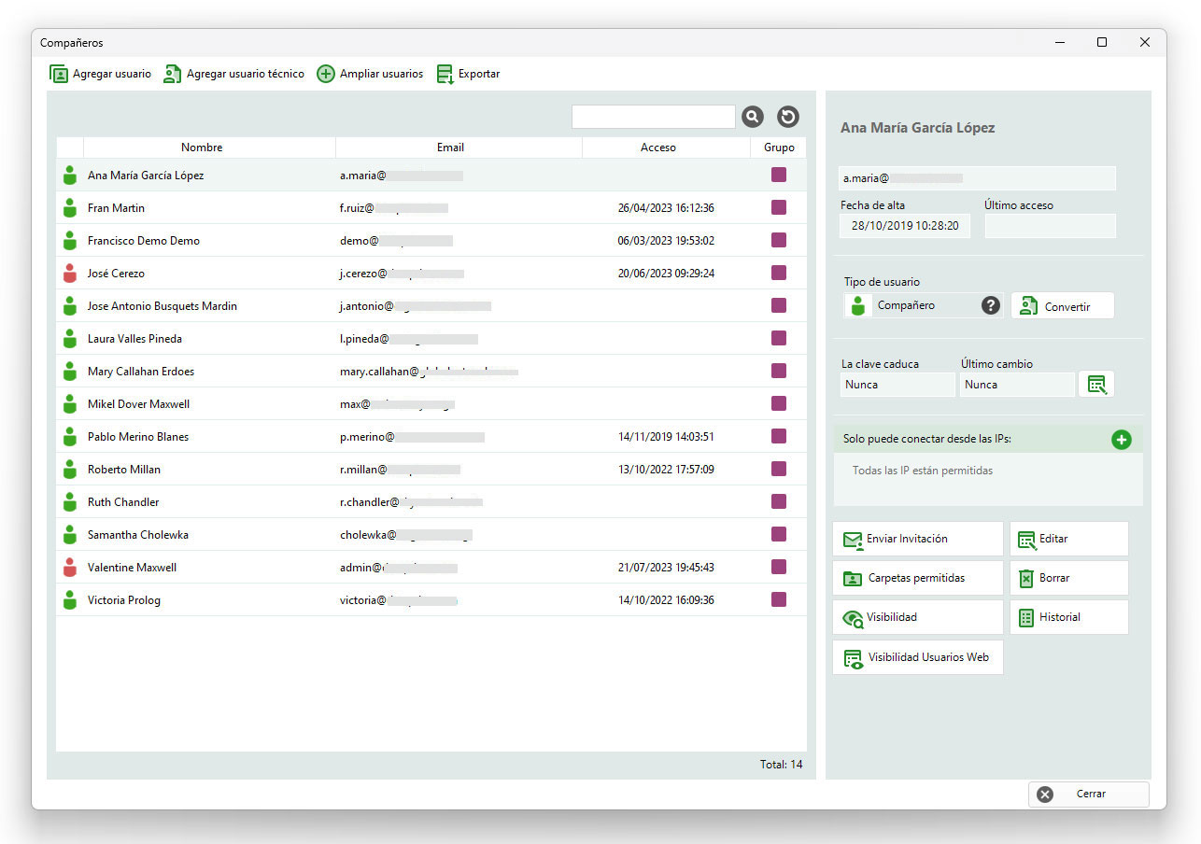
Task: Click the user icon of Francisco Demo Demo
Action: point(69,241)
